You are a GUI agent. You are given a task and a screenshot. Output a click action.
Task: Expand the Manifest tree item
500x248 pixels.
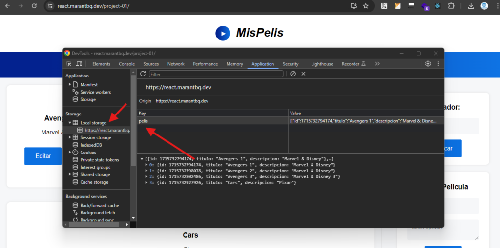(70, 85)
